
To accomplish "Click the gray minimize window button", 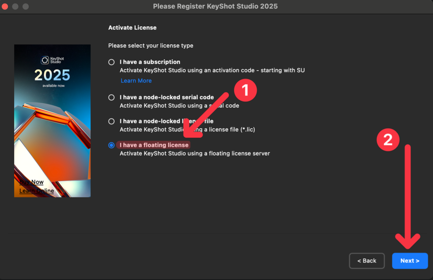I will [x=15, y=6].
